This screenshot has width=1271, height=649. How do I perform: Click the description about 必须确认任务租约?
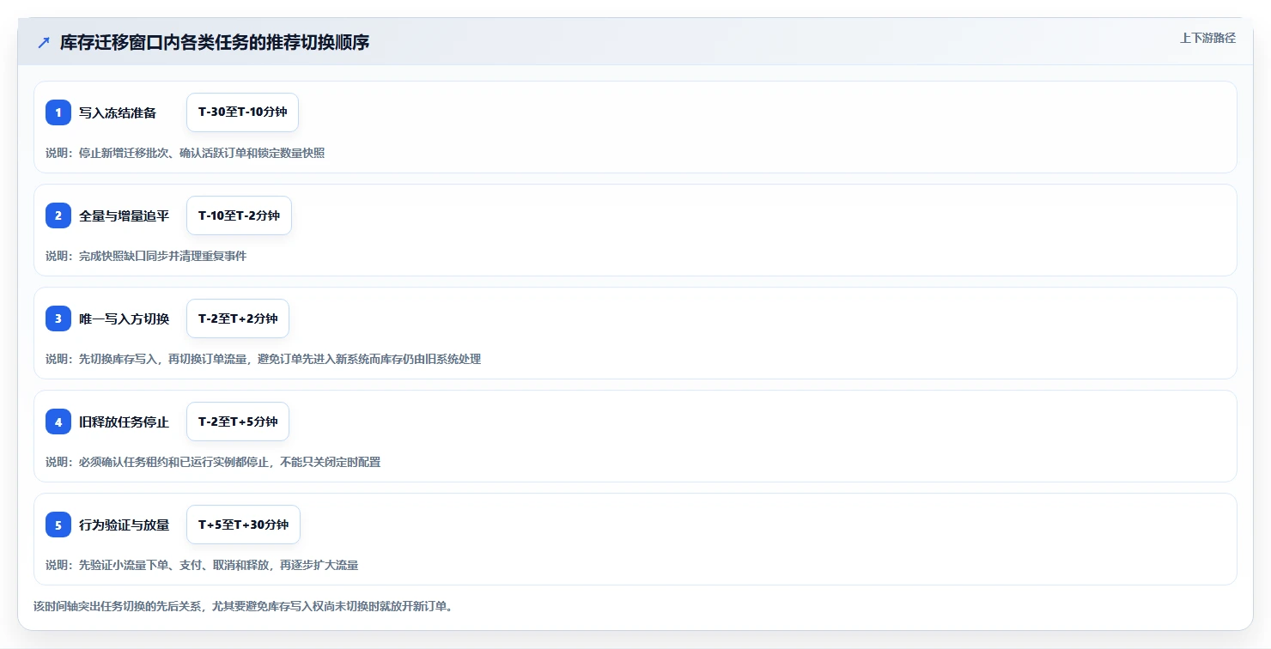tap(213, 462)
